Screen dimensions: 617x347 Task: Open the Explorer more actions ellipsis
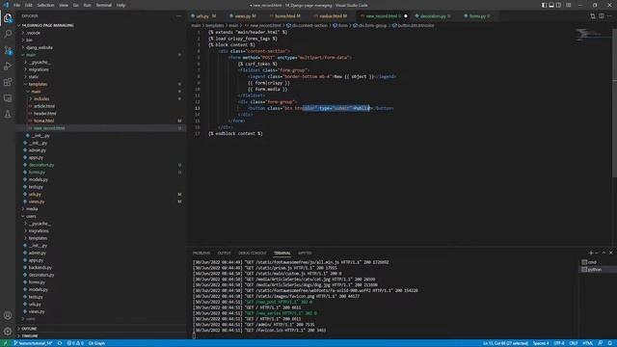(178, 16)
